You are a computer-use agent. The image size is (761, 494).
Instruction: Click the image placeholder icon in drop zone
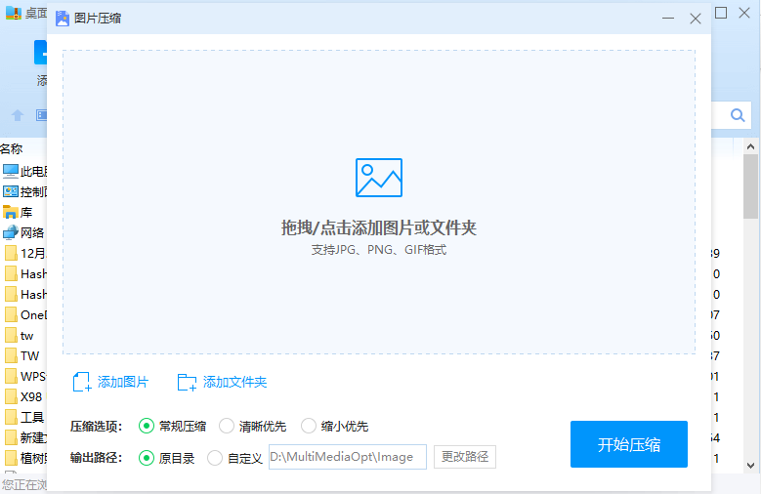[379, 178]
